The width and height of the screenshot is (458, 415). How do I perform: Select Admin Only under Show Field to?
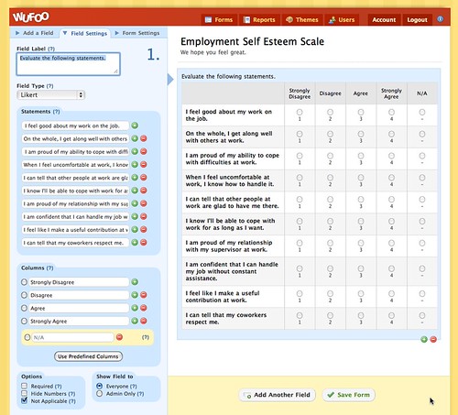tap(99, 394)
